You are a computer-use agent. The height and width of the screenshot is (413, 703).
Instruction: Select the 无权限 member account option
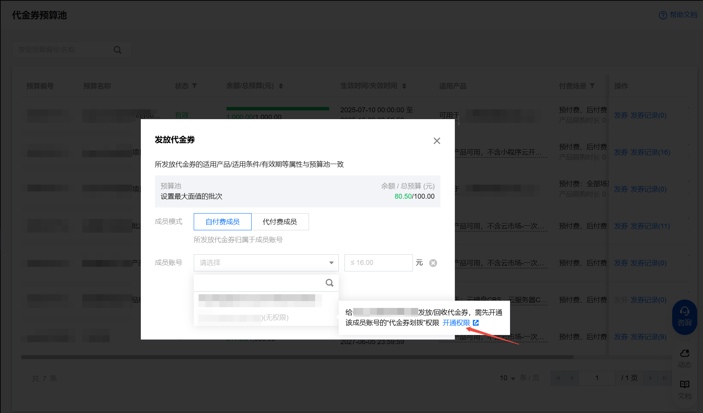[244, 317]
